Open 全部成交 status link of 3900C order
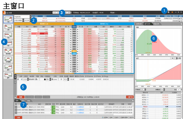The image size is (183, 119). pos(80,110)
